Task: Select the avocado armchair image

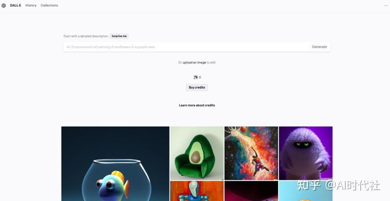Action: [x=197, y=153]
